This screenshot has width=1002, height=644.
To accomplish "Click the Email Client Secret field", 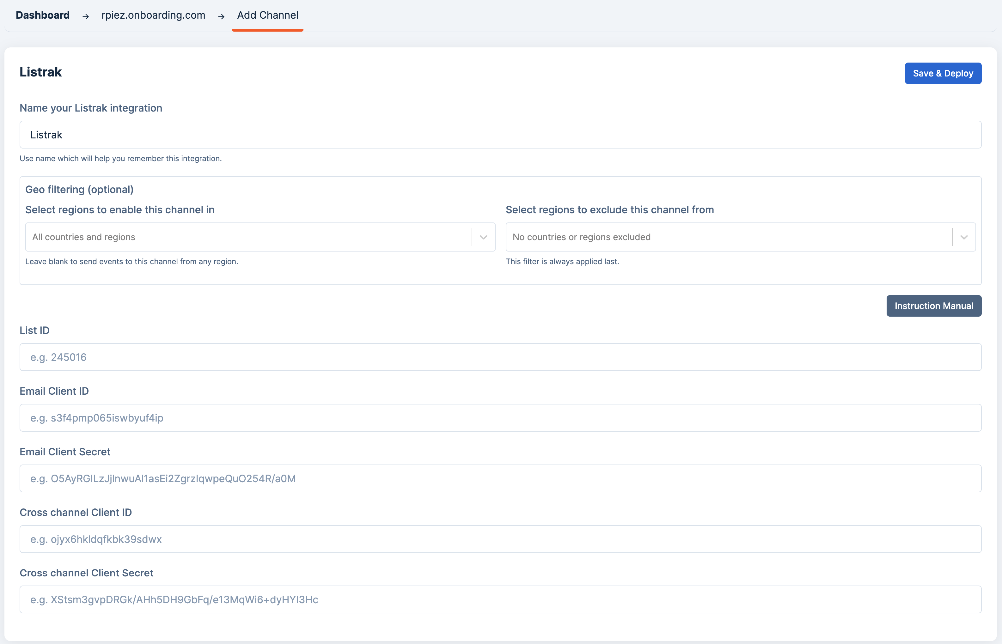I will tap(500, 478).
